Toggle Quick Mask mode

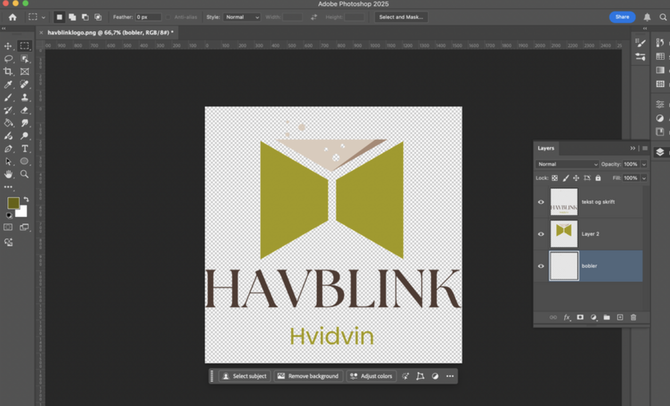8,227
